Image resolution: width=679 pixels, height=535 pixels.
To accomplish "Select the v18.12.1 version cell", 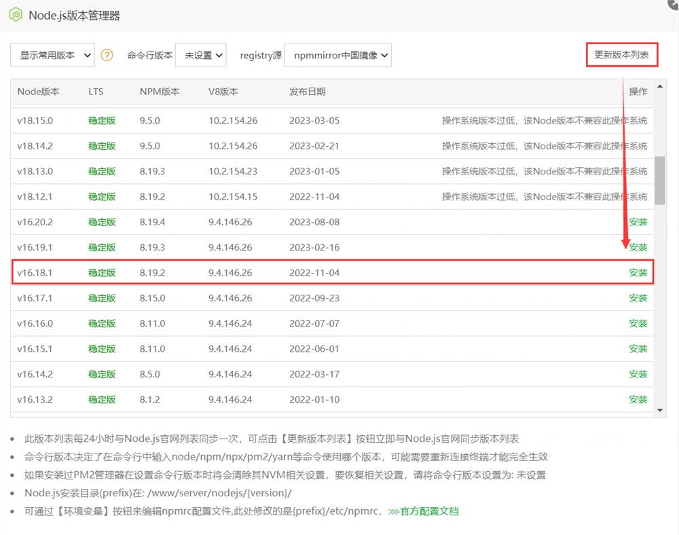I will coord(35,196).
